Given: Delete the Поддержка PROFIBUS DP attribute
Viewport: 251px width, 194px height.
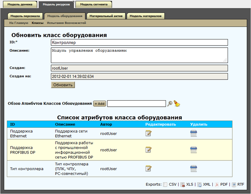Looking at the screenshot, I should tap(194, 150).
